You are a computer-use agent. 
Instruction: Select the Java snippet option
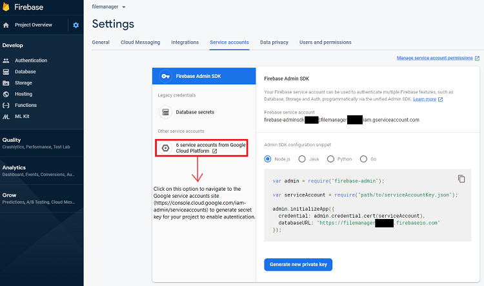point(299,159)
